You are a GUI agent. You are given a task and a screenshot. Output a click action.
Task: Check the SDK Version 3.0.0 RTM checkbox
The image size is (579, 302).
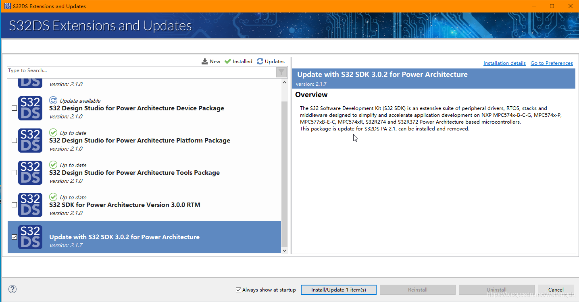[x=15, y=205]
